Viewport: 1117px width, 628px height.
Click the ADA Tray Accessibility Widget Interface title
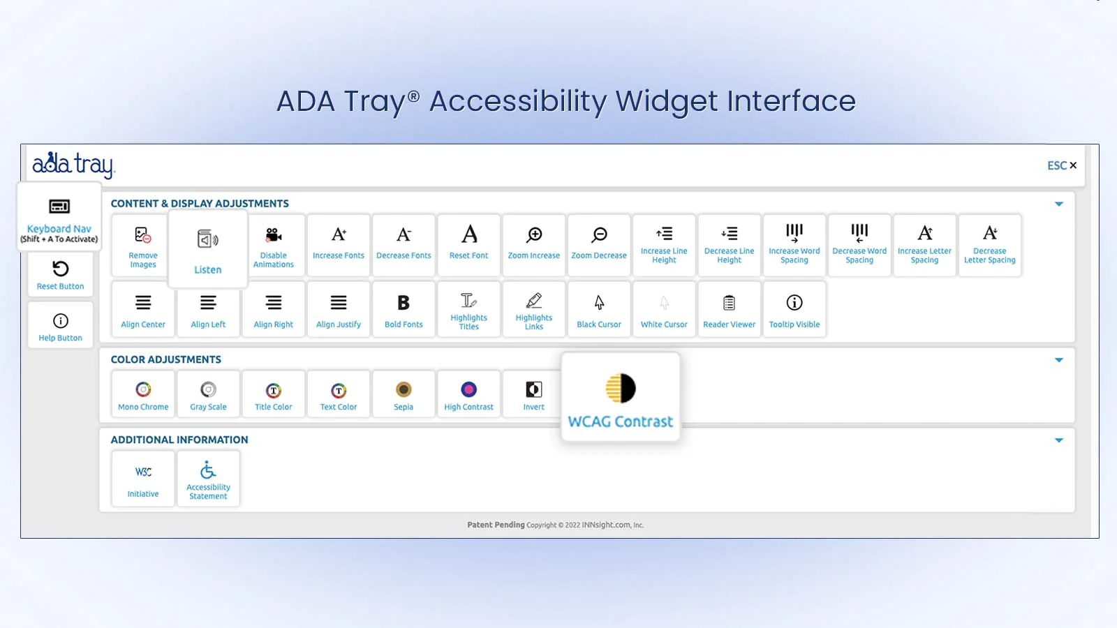(x=566, y=102)
